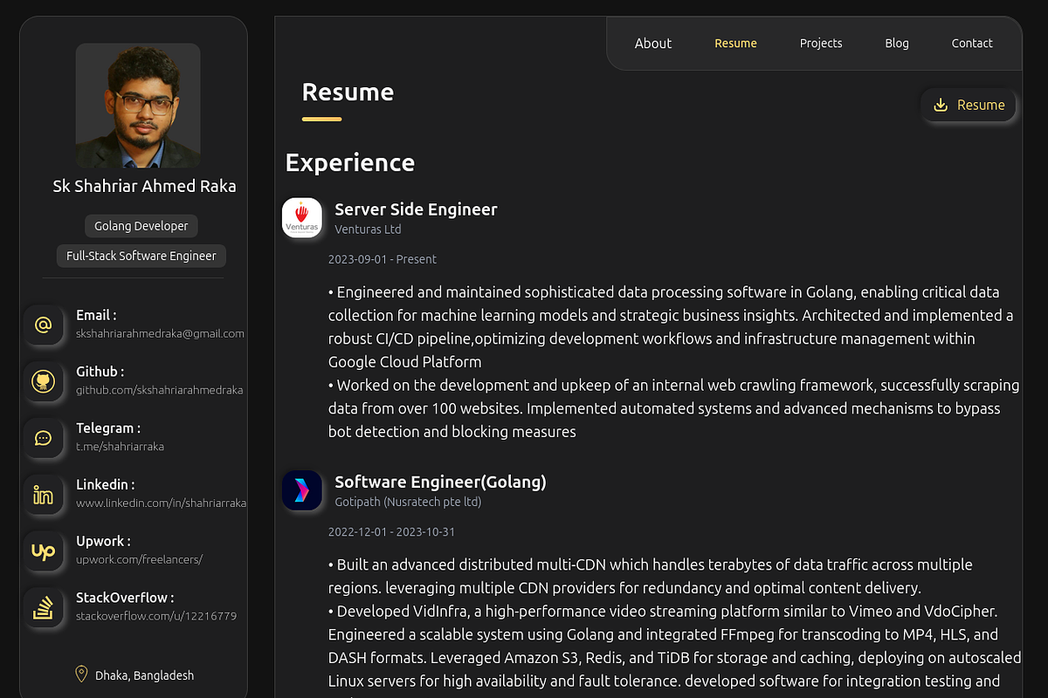Open the stackoverflow.com/u/12216779 link
Screen dimensions: 1048x698
156,616
